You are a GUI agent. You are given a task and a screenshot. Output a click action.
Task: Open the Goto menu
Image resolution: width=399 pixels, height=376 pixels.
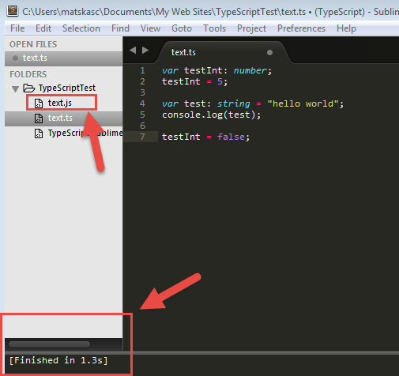182,28
